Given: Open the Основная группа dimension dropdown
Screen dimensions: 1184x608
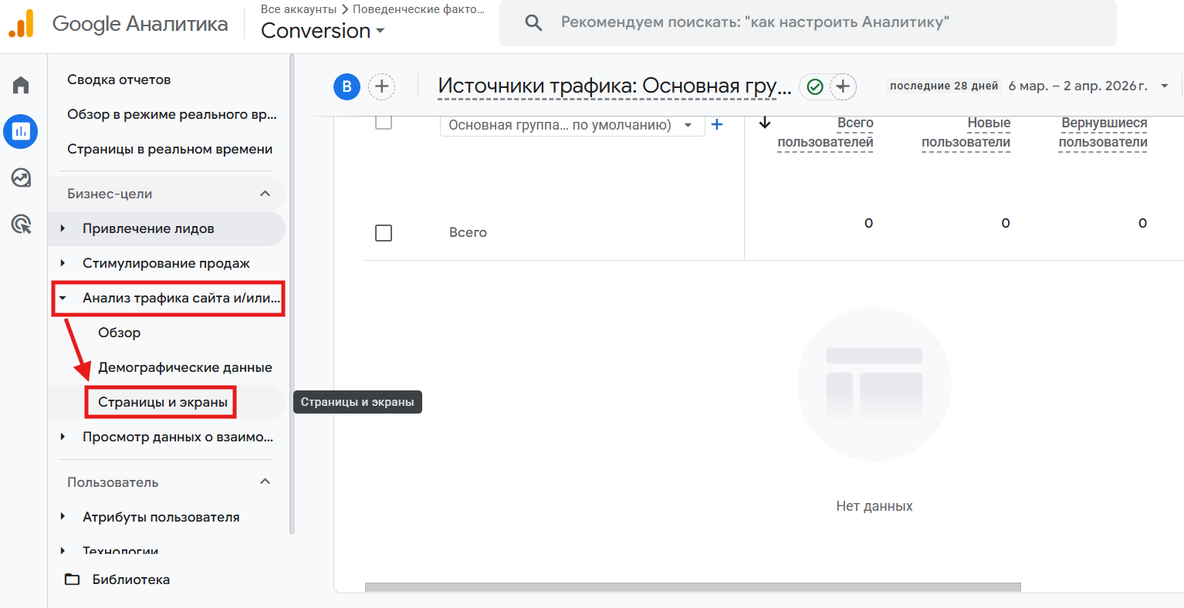Looking at the screenshot, I should click(571, 124).
